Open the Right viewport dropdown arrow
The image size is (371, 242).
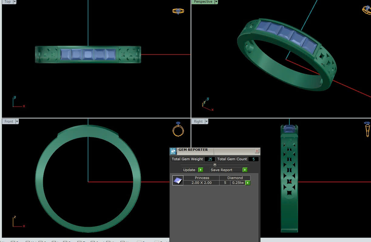pos(206,121)
